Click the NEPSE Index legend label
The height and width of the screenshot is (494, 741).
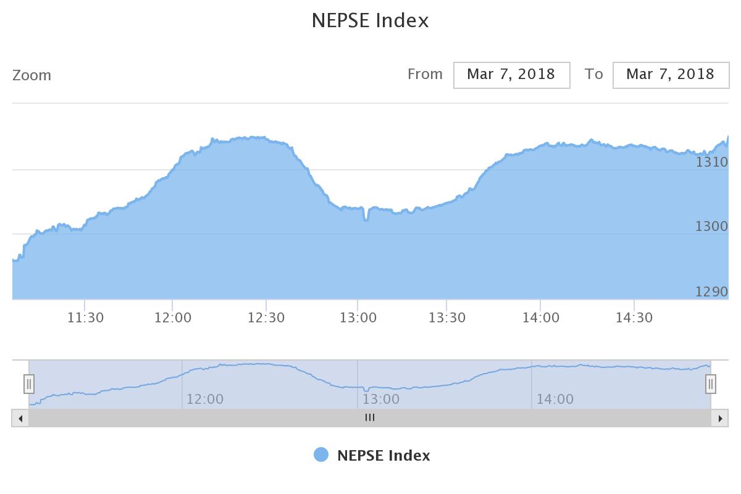pyautogui.click(x=383, y=456)
